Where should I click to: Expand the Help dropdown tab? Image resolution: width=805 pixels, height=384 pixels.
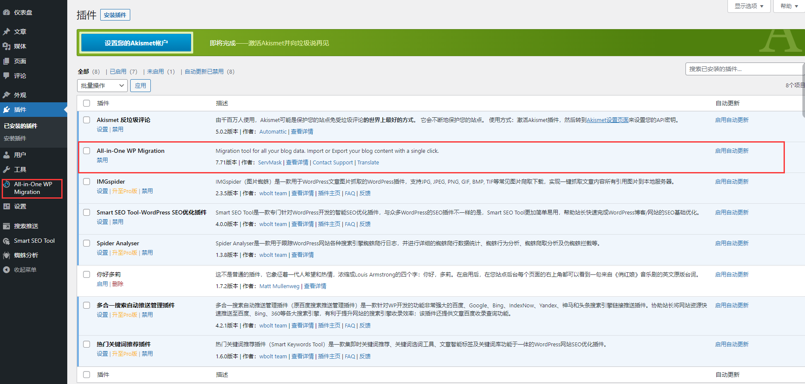789,6
